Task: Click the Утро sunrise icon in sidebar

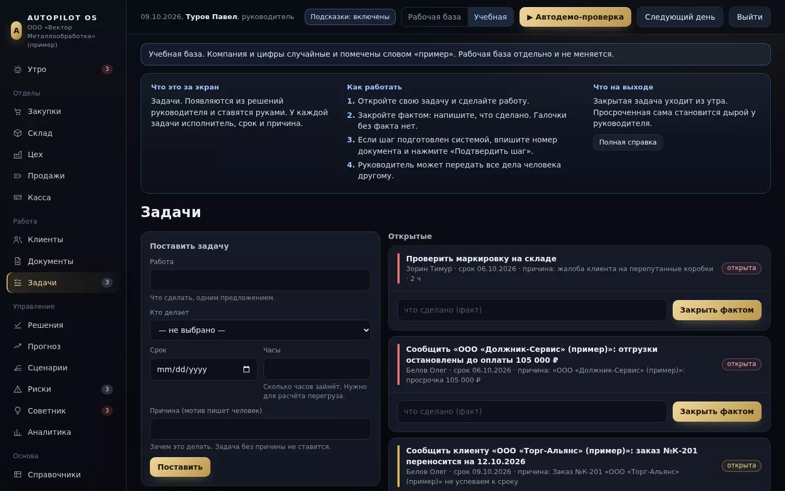Action: tap(17, 69)
